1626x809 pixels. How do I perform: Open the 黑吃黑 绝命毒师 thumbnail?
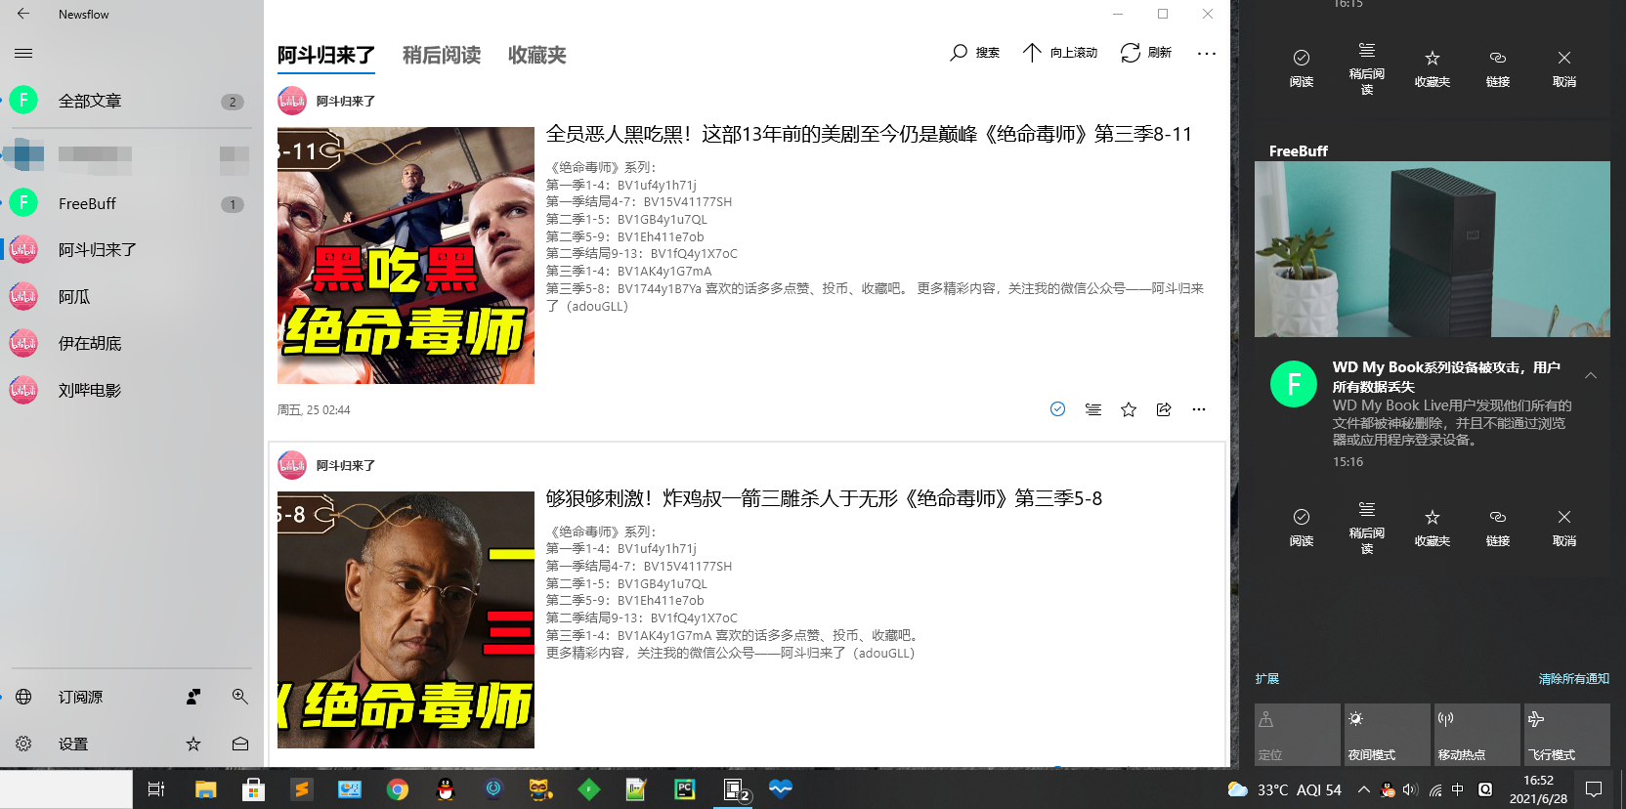(x=406, y=255)
